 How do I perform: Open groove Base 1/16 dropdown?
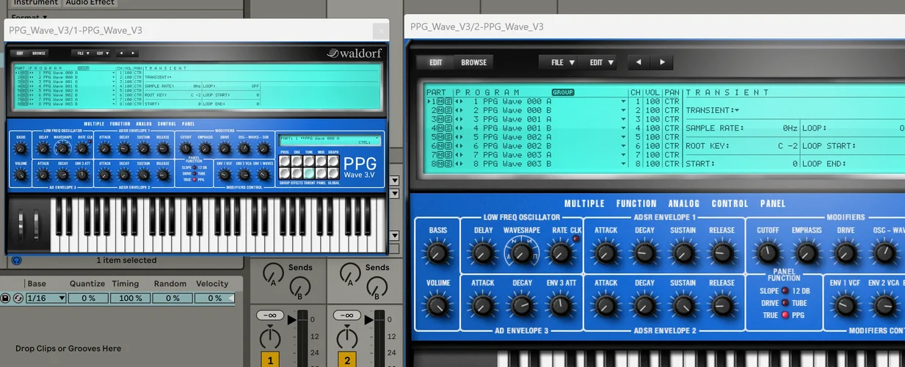(x=46, y=298)
